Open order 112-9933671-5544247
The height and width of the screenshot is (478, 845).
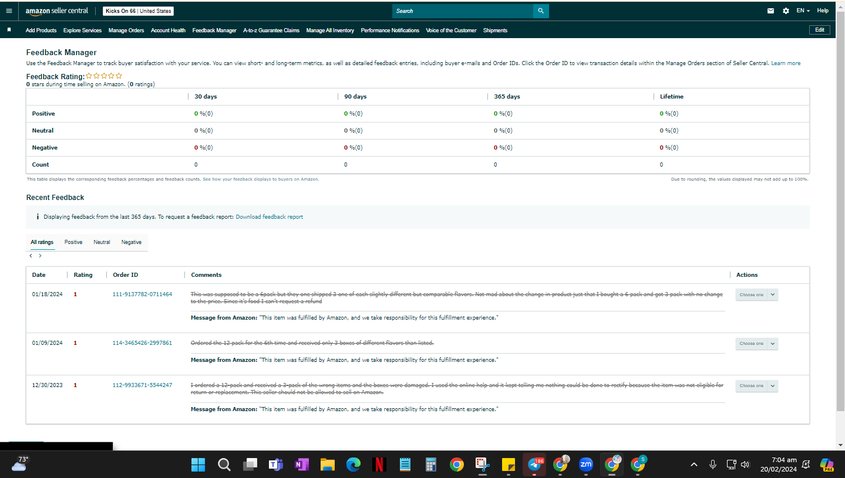pyautogui.click(x=142, y=385)
